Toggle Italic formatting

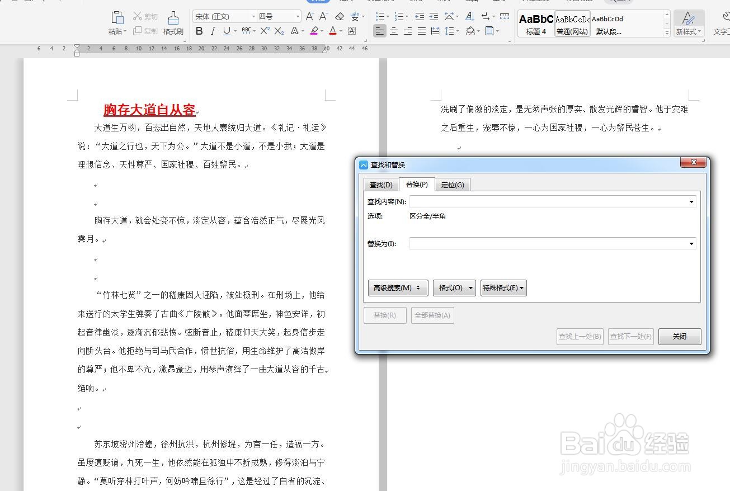pyautogui.click(x=213, y=31)
